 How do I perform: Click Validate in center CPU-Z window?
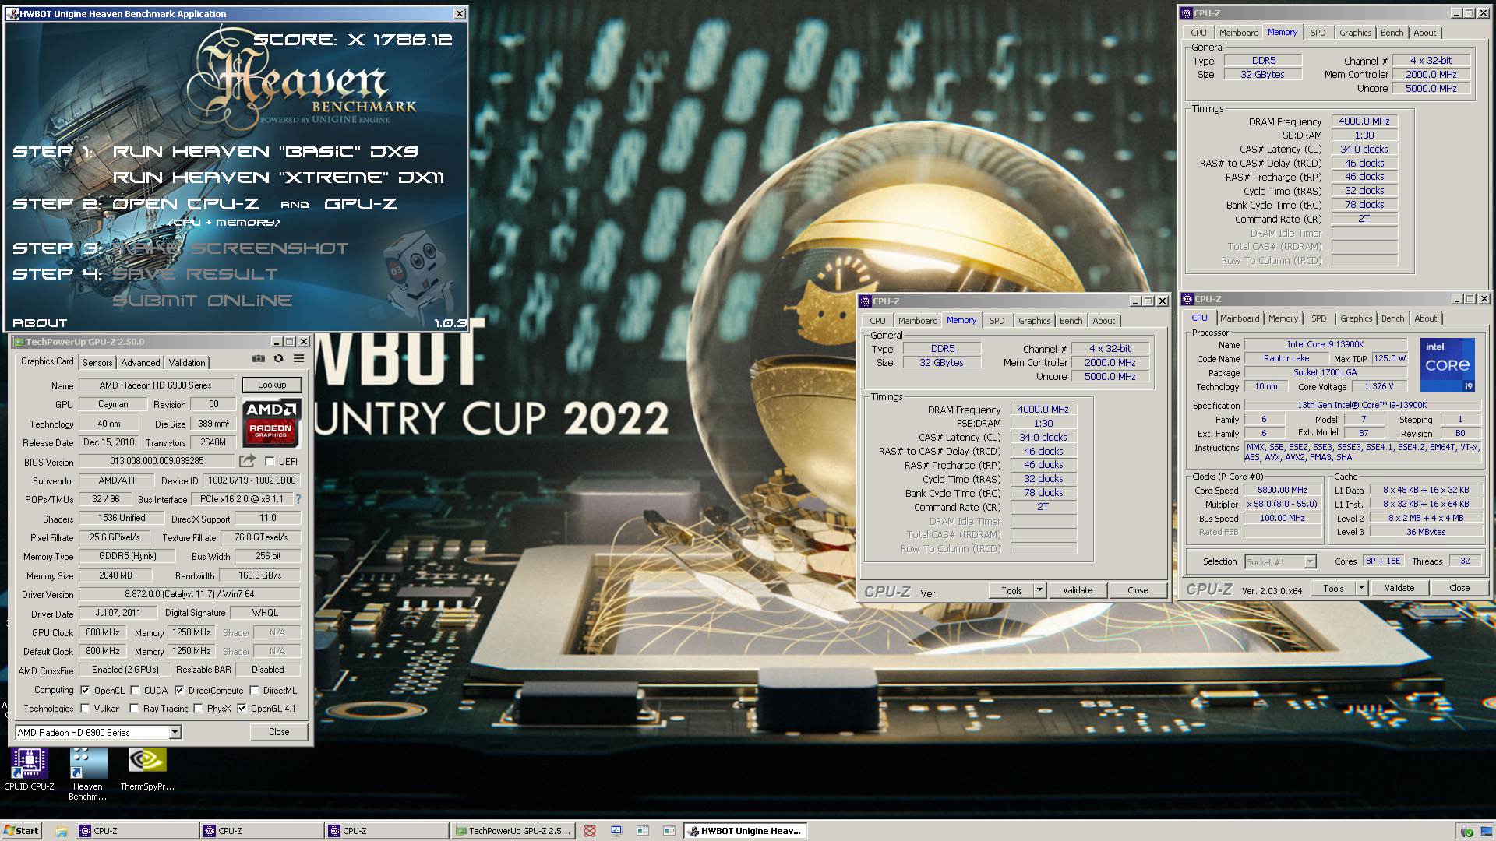click(1078, 590)
